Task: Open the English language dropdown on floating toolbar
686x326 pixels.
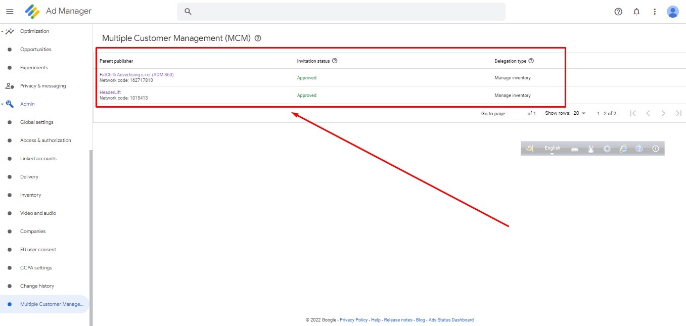Action: pos(552,148)
